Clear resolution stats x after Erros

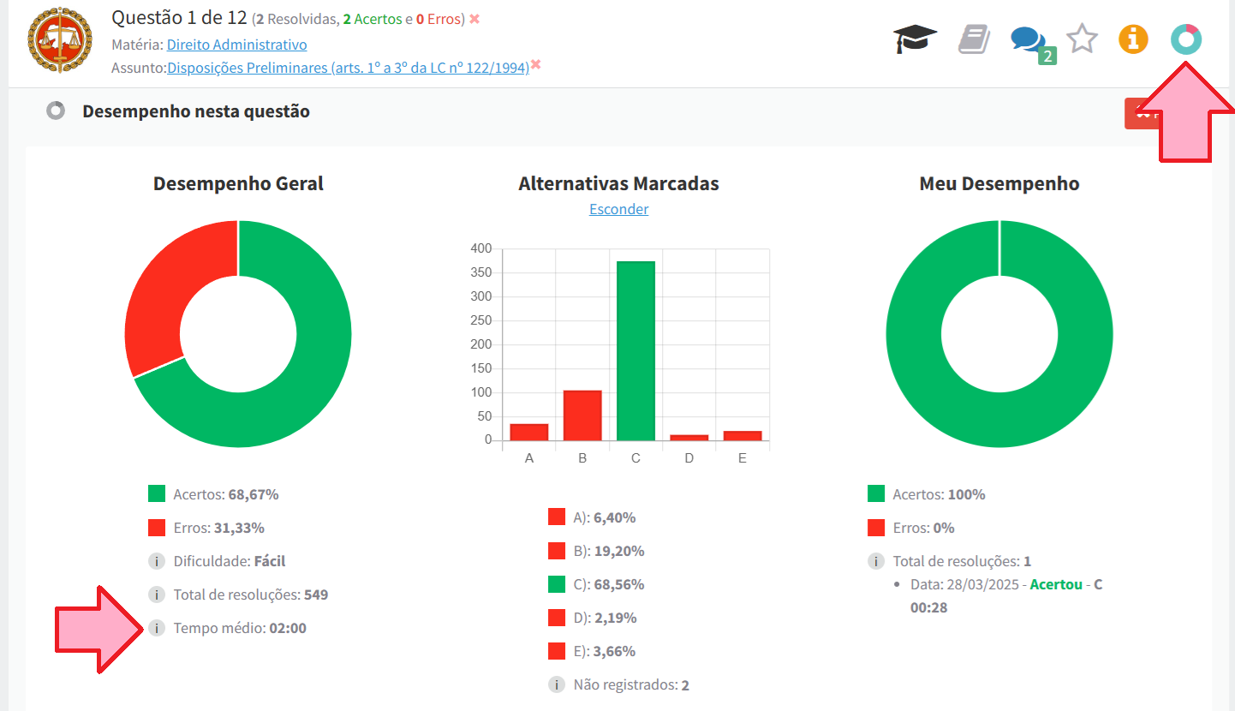[474, 19]
